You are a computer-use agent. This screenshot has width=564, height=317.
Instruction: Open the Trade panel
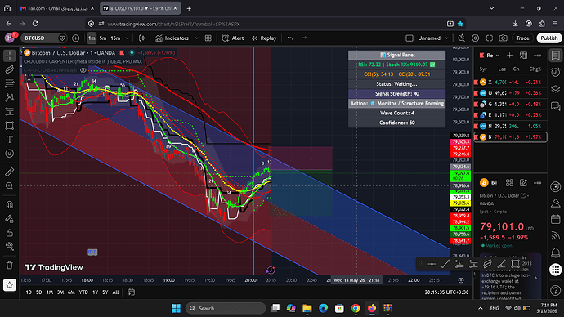pyautogui.click(x=522, y=38)
